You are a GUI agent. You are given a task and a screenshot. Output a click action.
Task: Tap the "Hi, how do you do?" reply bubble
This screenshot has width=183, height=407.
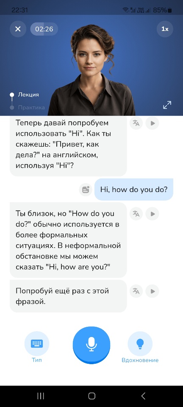[134, 190]
